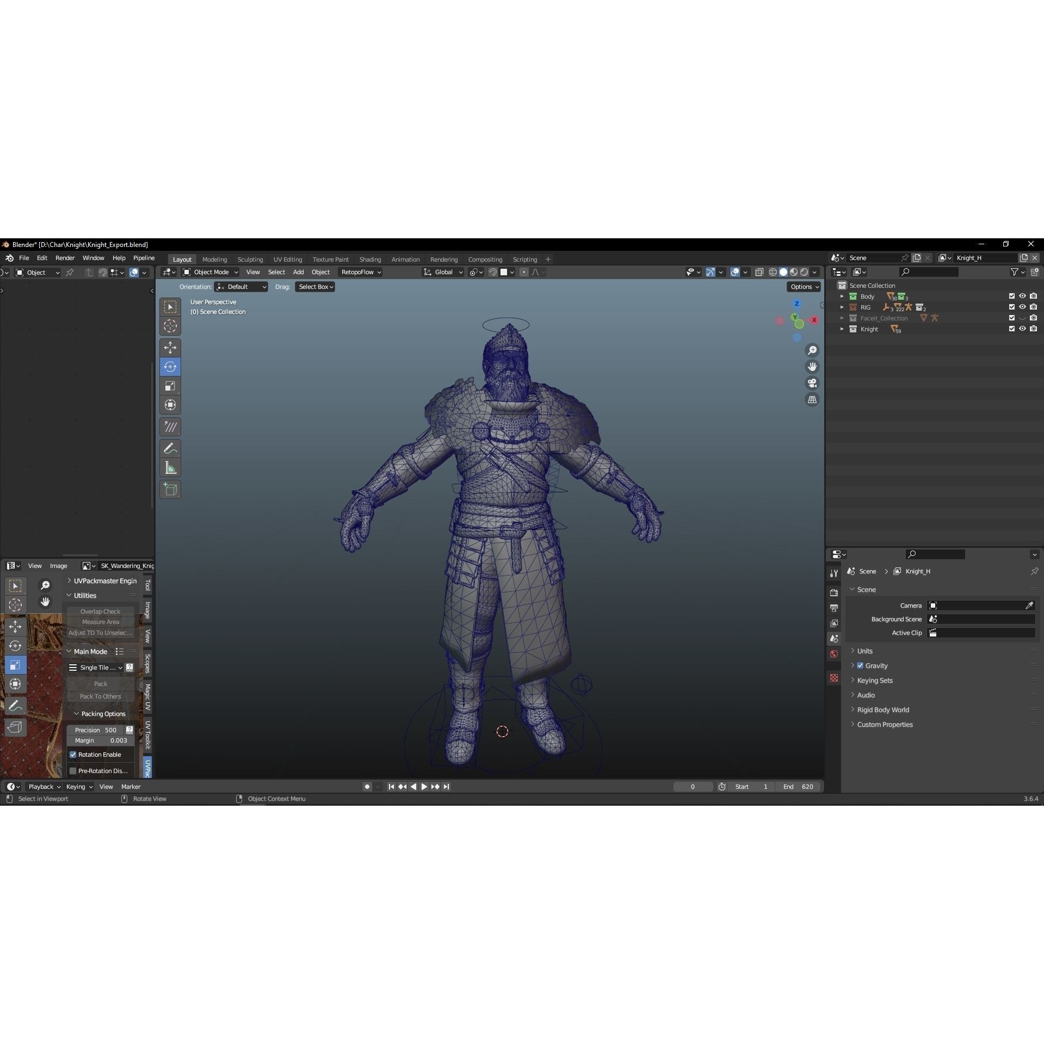Click the Zoom magnifier icon in UV editor
The height and width of the screenshot is (1044, 1044).
click(46, 585)
